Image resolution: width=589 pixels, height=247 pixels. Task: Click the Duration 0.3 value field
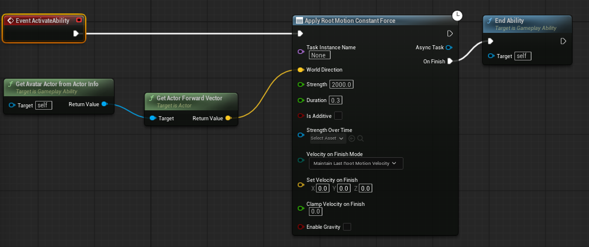(335, 100)
